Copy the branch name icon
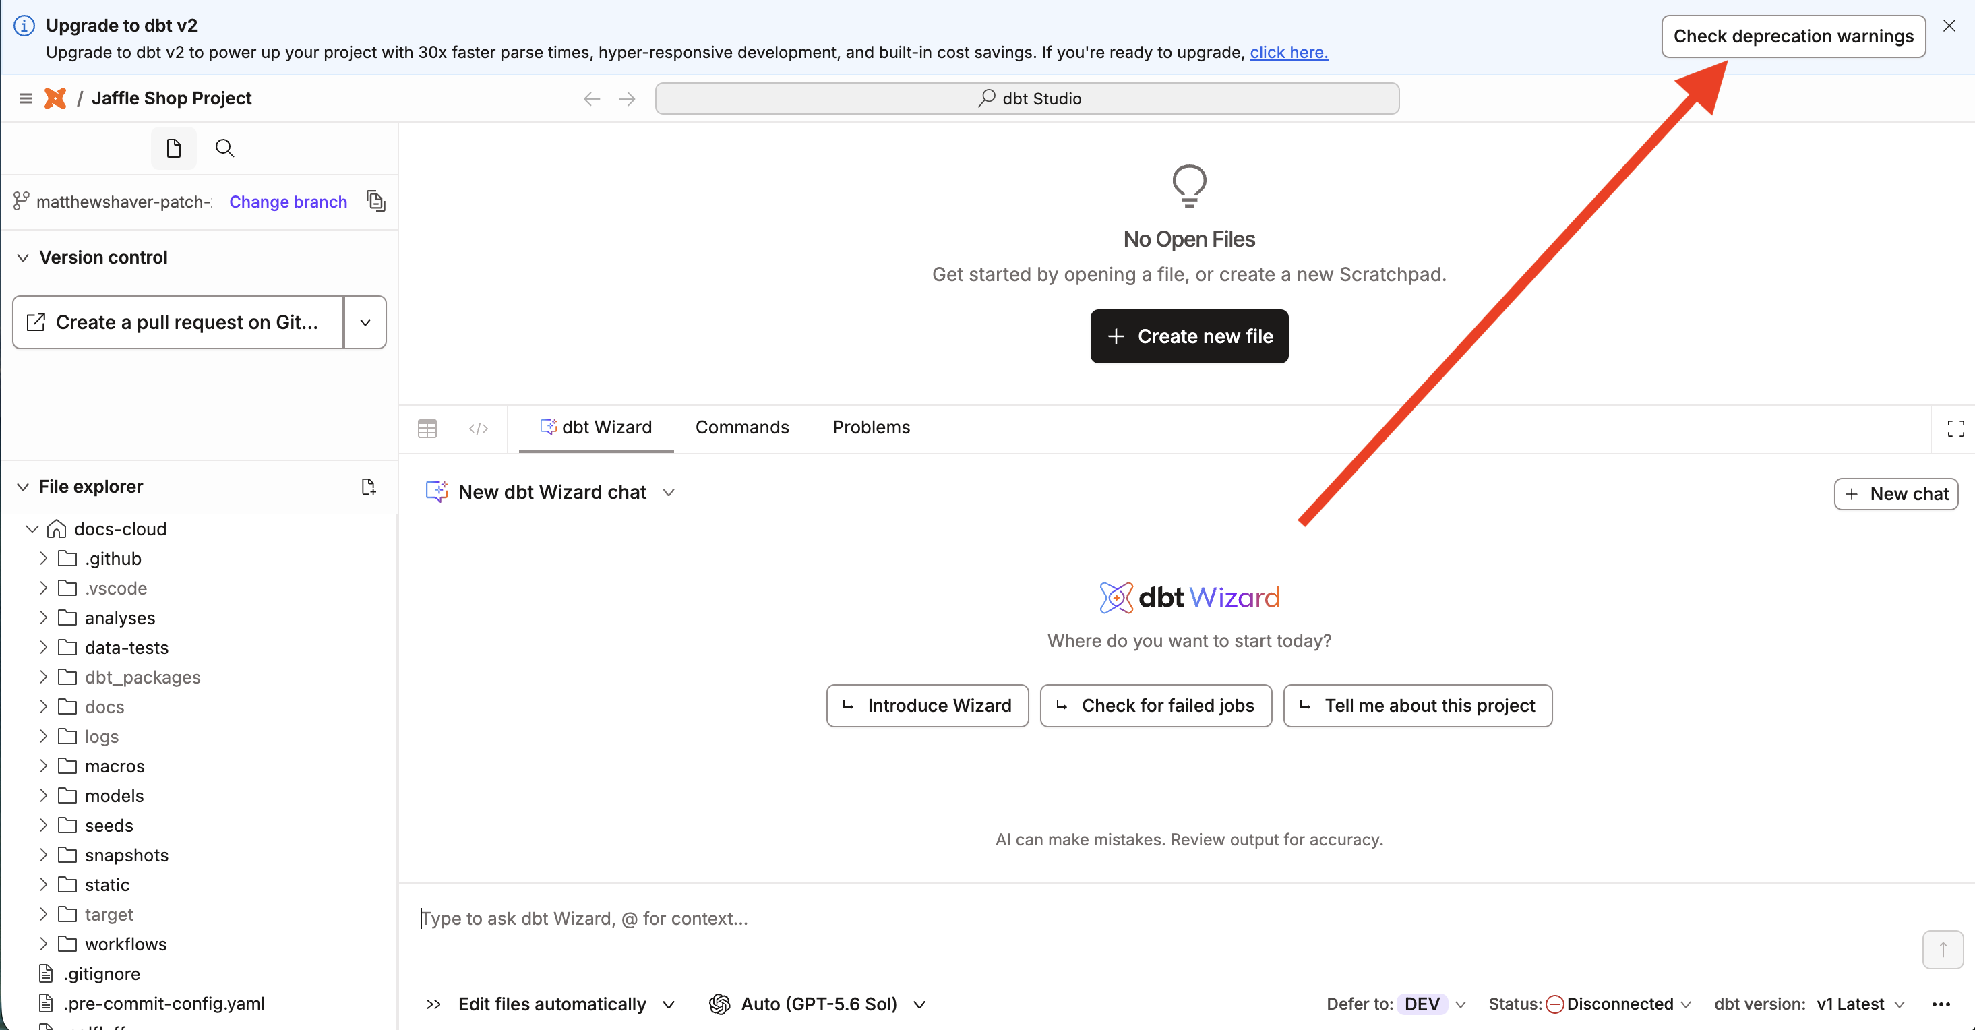The image size is (1975, 1030). (375, 201)
